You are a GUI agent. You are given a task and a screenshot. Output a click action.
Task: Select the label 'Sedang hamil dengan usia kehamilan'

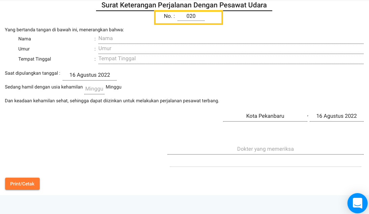(x=44, y=87)
